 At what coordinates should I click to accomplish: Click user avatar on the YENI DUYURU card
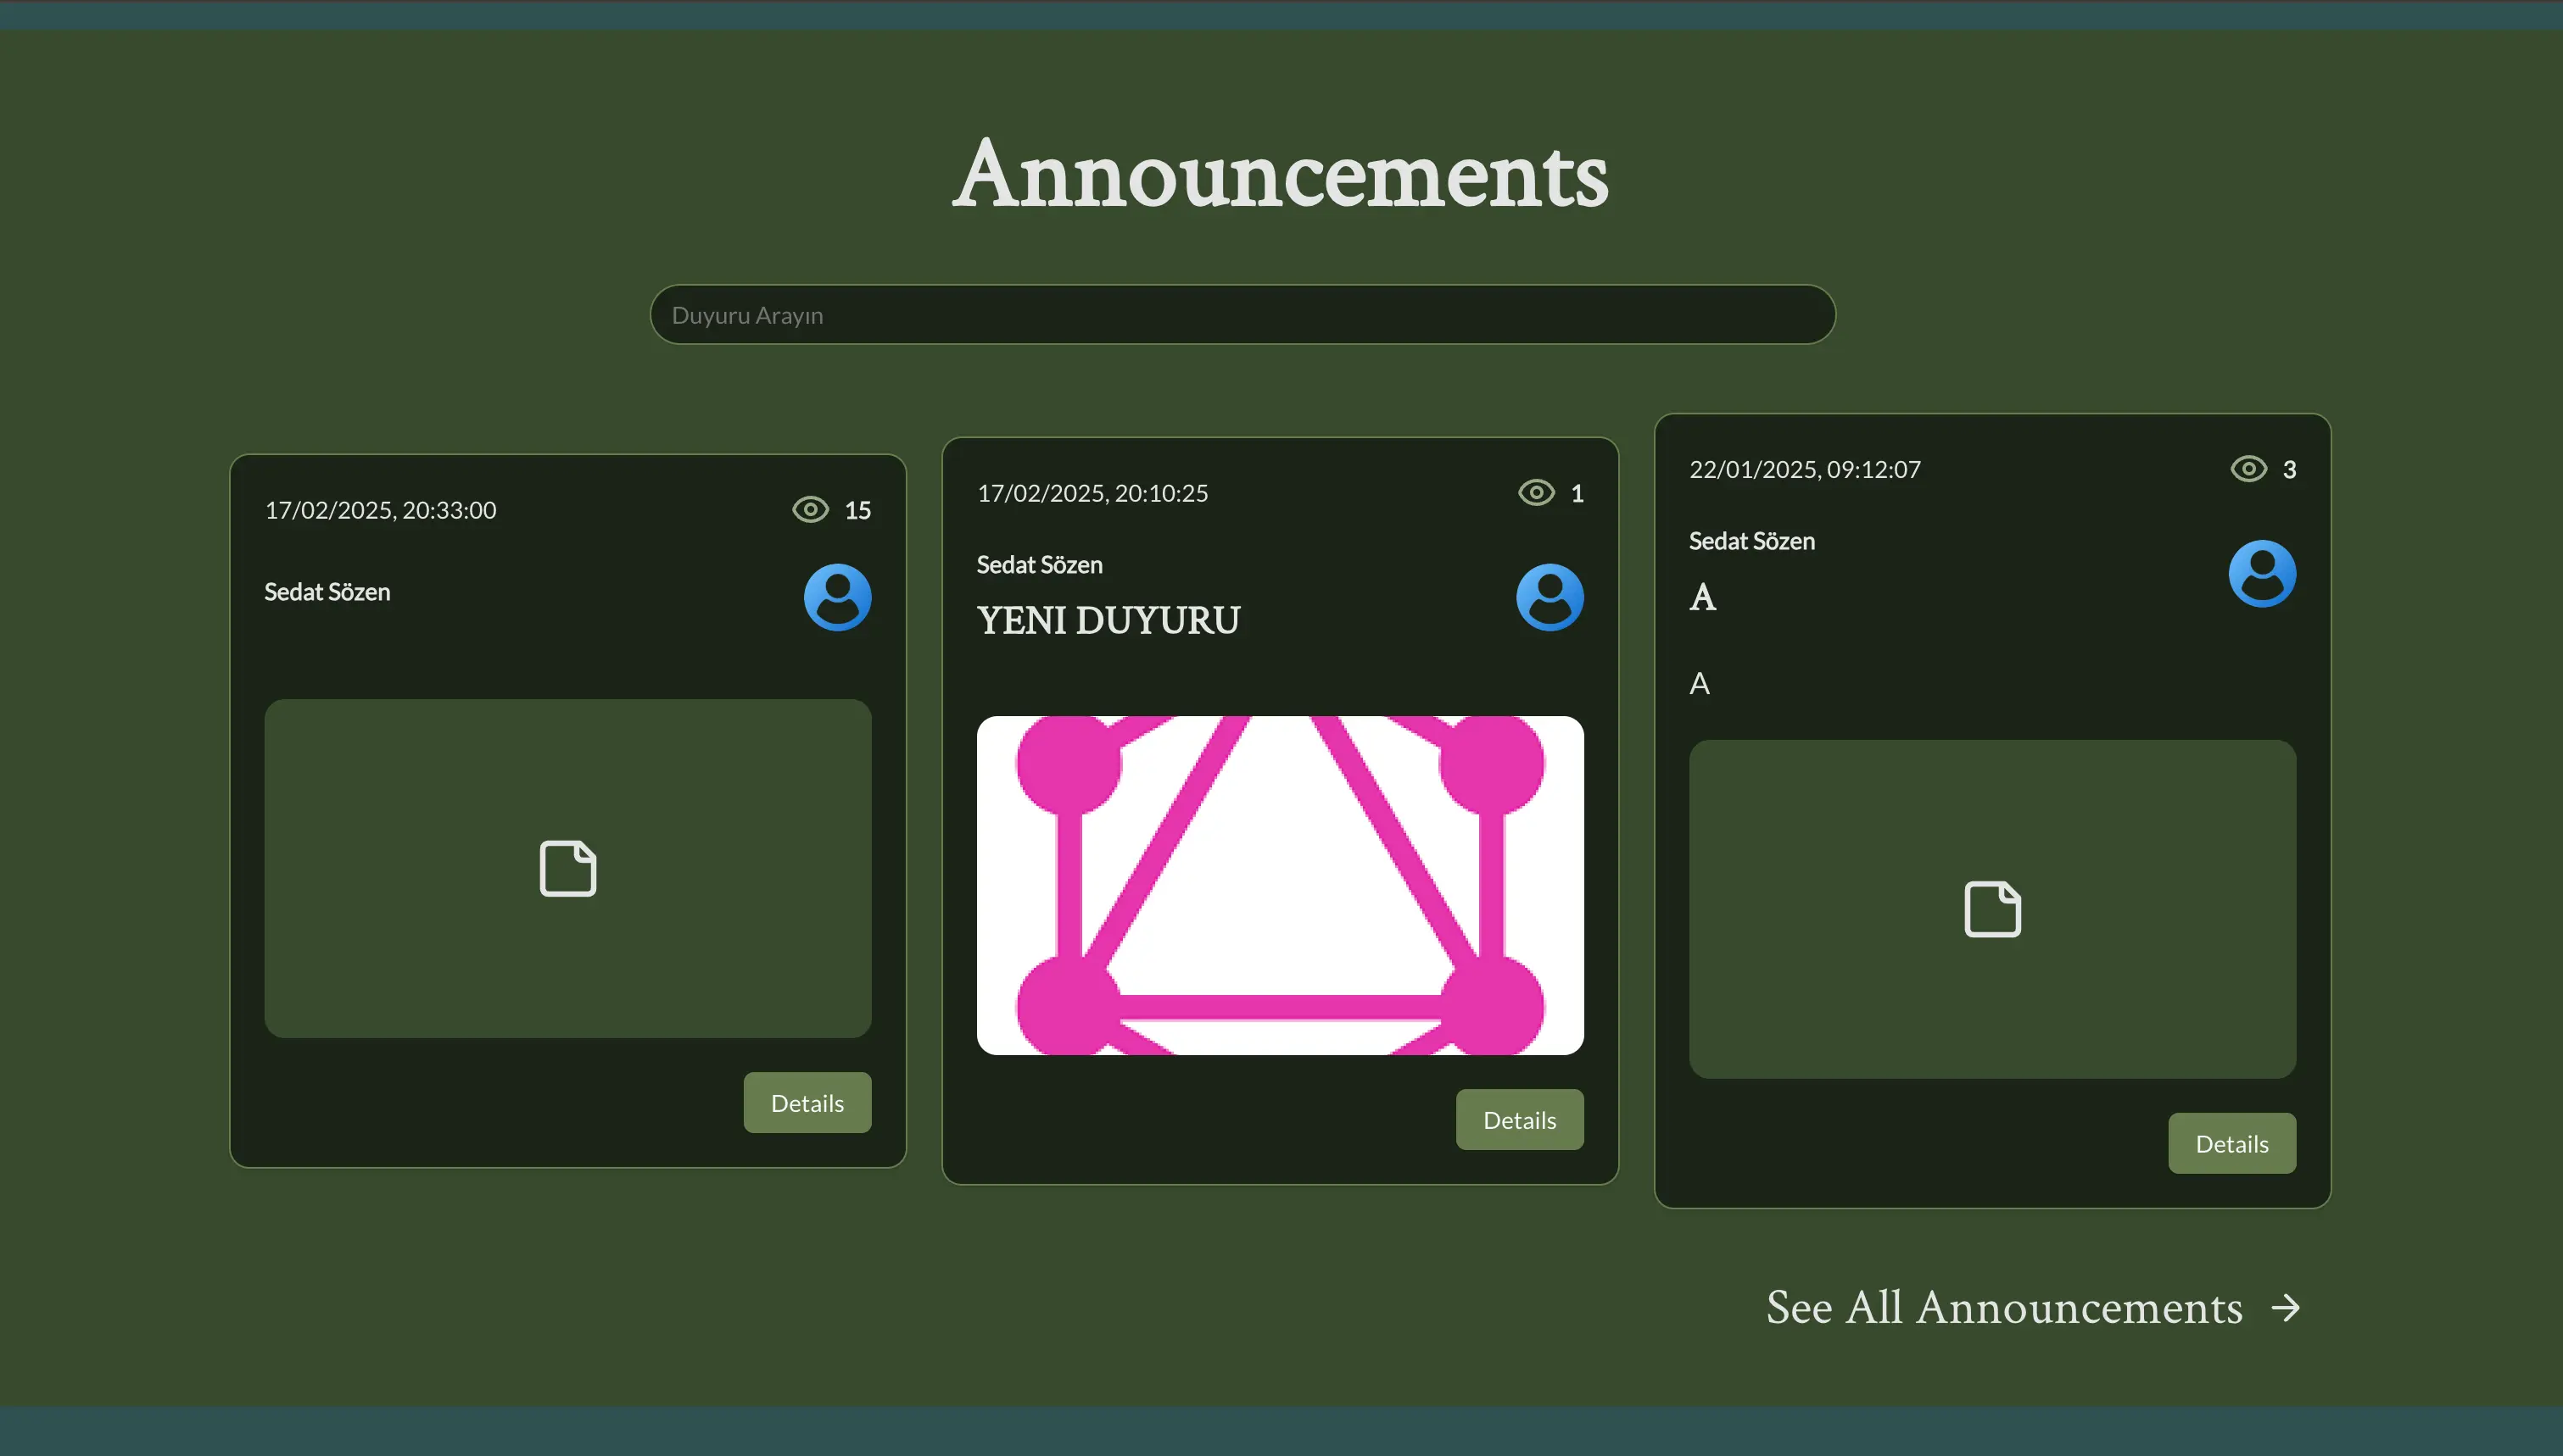pos(1550,598)
